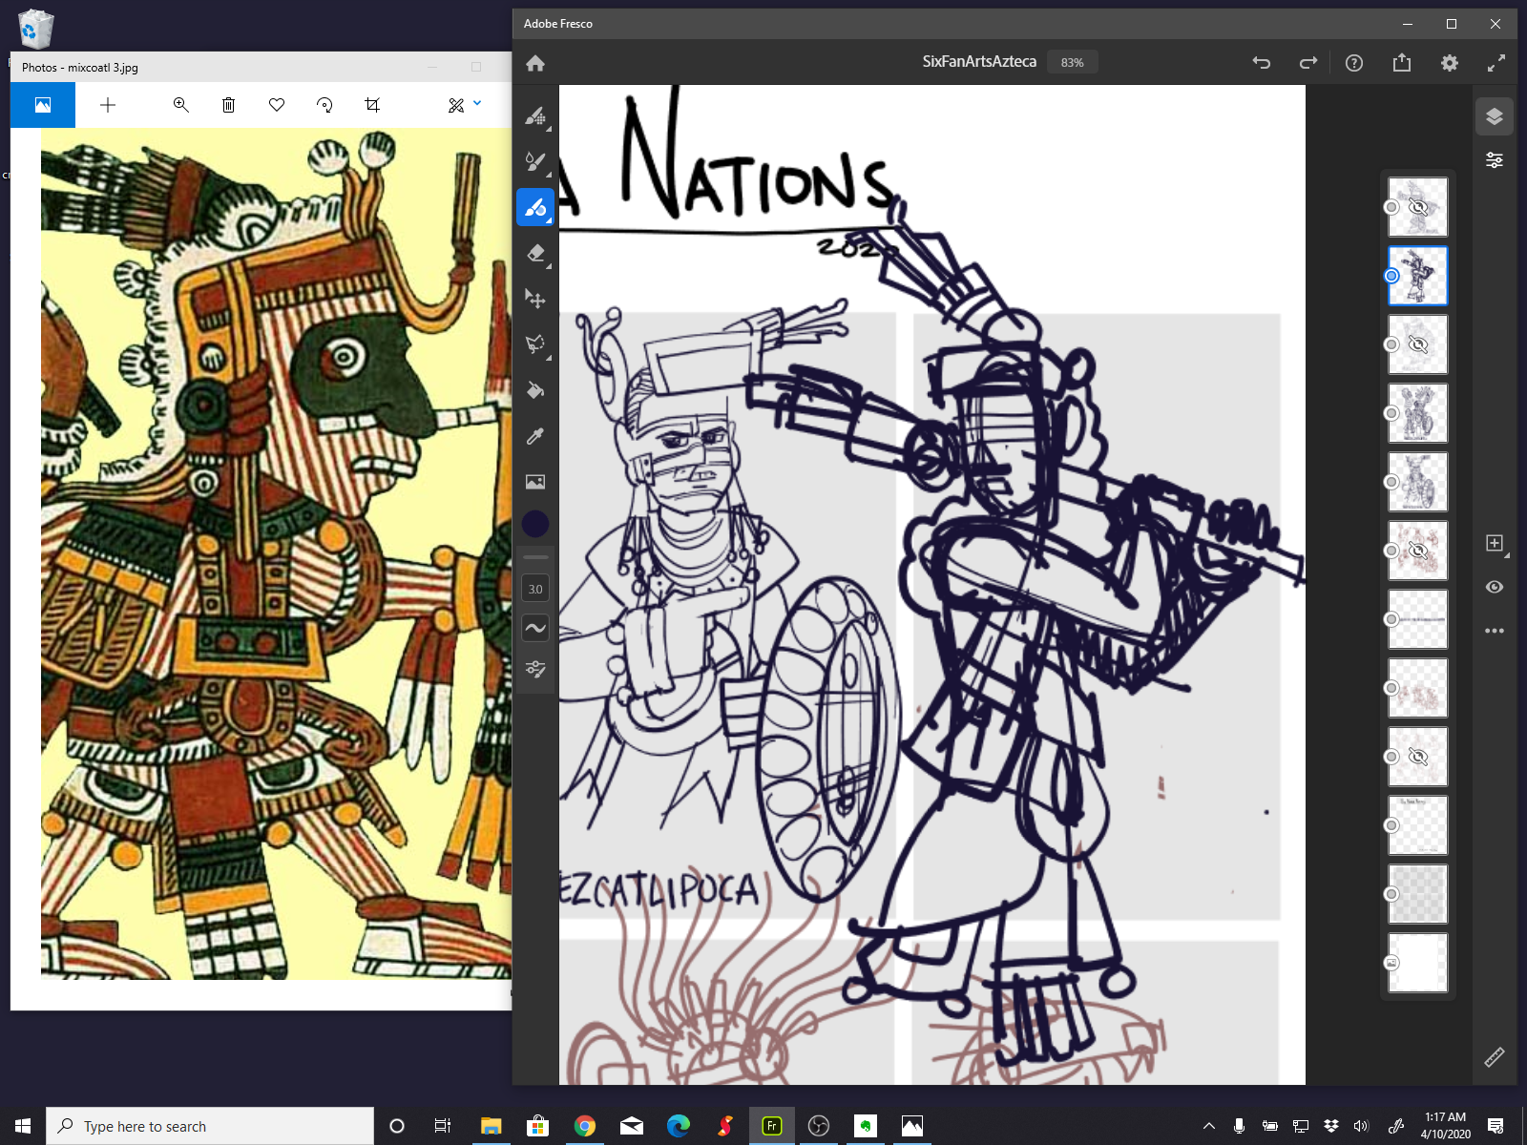
Task: Toggle the Layers panel
Action: pos(1495,116)
